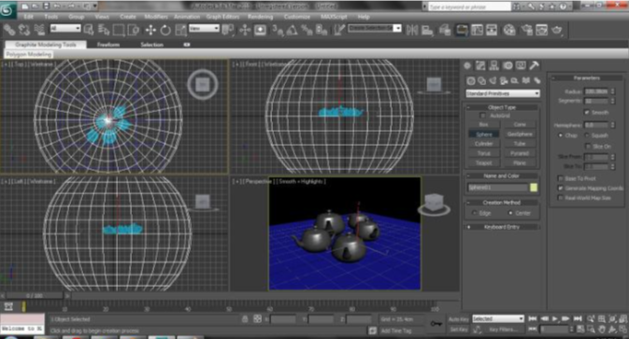Open the Key Filters button
Screen dimensions: 629x339
[503, 330]
